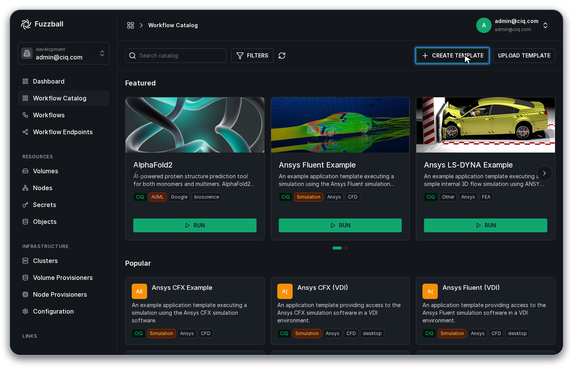573x368 pixels.
Task: Click the AI/ML tag on AlphaFold2
Action: tap(157, 197)
